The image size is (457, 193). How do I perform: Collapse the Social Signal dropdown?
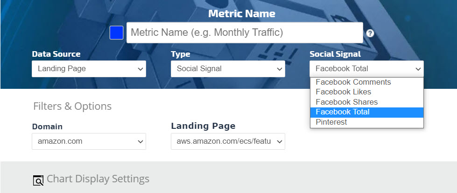pos(366,69)
